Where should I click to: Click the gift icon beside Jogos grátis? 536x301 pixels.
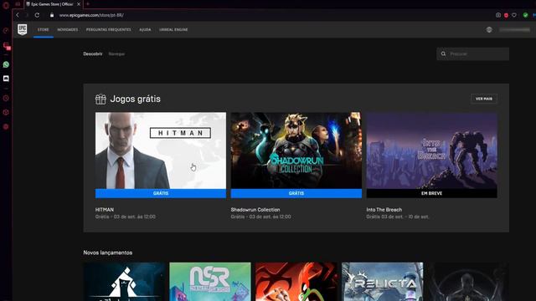[100, 99]
